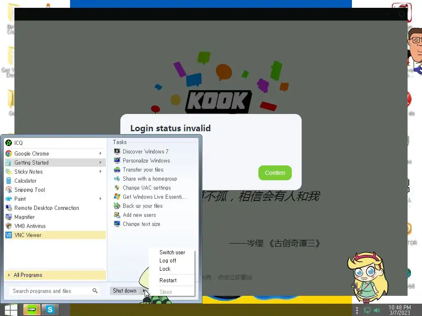Open Change UAC settings task

click(147, 188)
